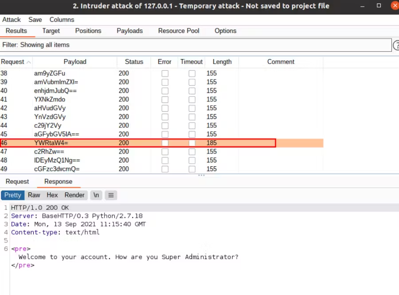Image resolution: width=399 pixels, height=295 pixels.
Task: Select payload row aHVudGVy
Action: [x=161, y=108]
